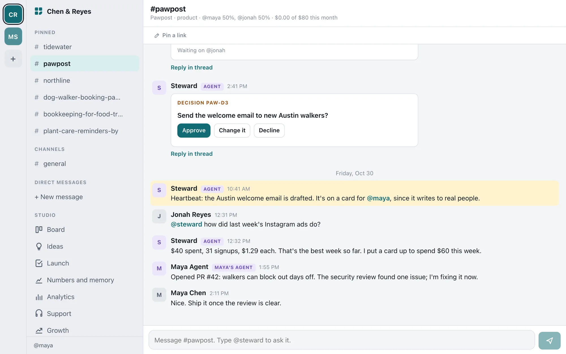Click Steward's avatar at 12:32 PM
This screenshot has width=566, height=354.
tap(159, 242)
